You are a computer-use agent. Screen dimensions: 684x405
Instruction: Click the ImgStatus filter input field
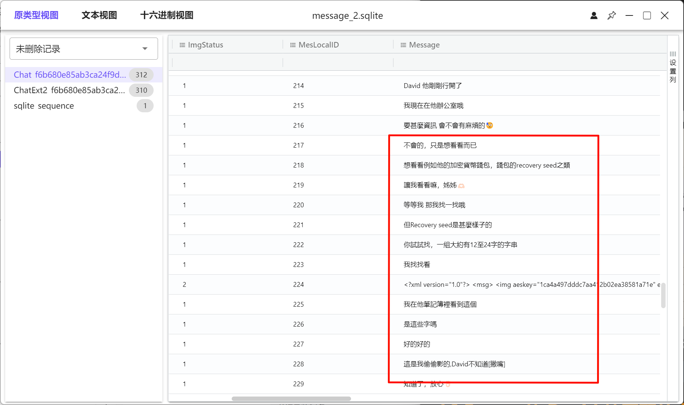227,62
